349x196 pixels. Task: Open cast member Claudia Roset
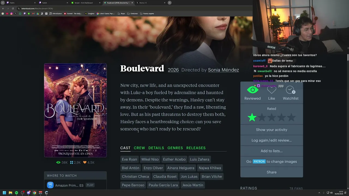[165, 176]
